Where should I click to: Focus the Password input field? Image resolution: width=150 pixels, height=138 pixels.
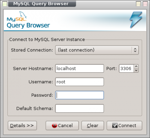[79, 95]
